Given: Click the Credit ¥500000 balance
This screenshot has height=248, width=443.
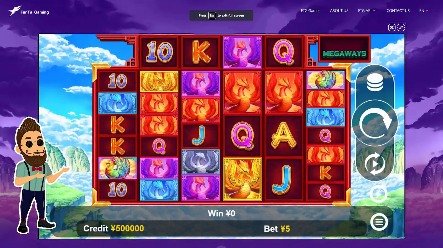Looking at the screenshot, I should pos(114,228).
